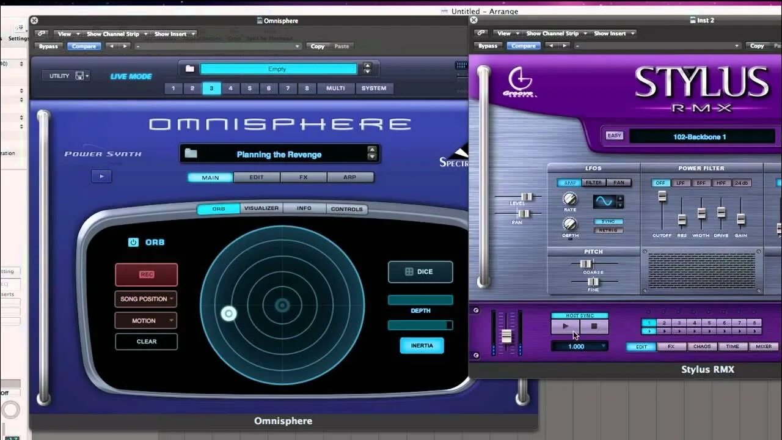This screenshot has width=782, height=440.
Task: Click the Omnisphere link chain icon
Action: 40,34
